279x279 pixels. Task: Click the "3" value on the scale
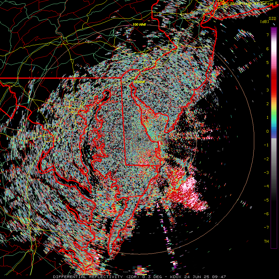click(x=268, y=90)
